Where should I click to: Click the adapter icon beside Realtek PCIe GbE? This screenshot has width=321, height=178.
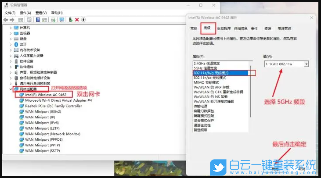point(22,106)
